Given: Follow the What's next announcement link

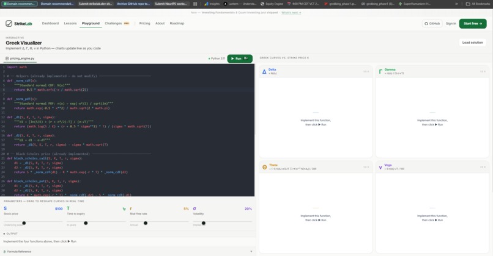Looking at the screenshot, I should click(291, 13).
